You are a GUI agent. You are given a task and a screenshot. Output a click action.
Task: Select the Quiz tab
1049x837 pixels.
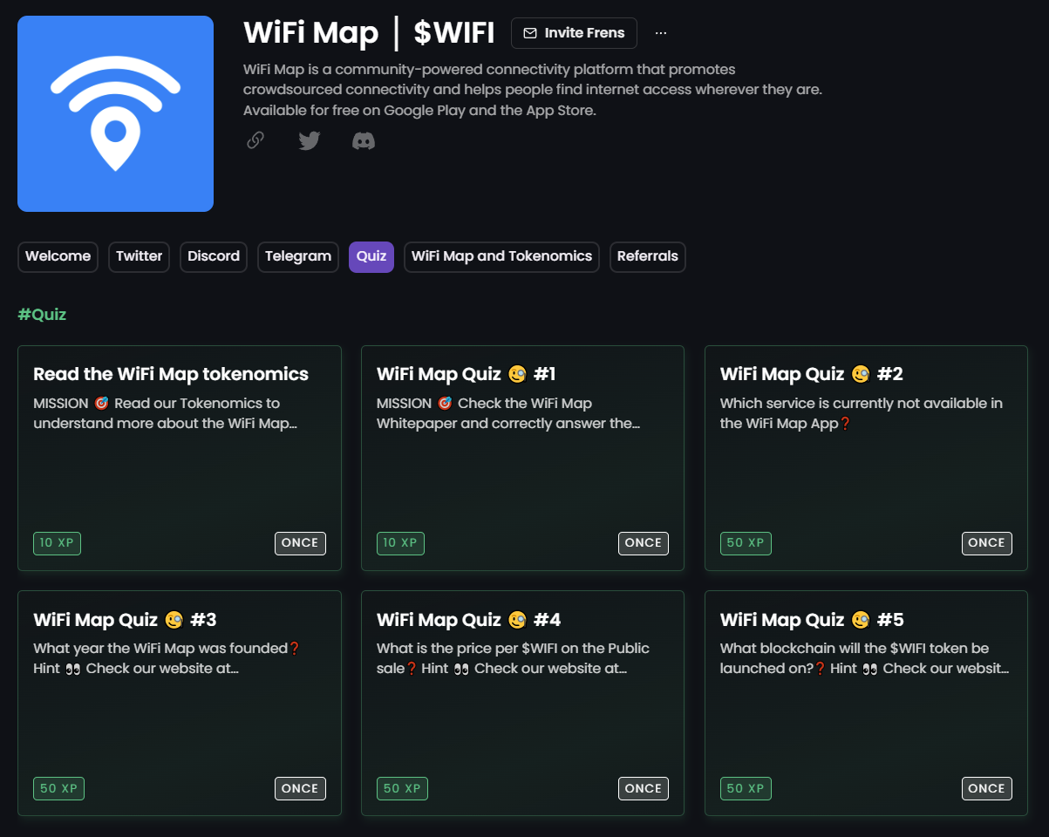pyautogui.click(x=371, y=256)
